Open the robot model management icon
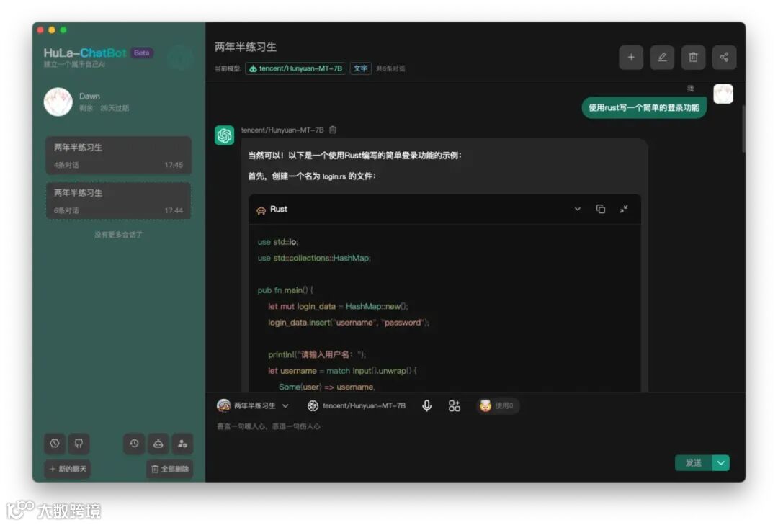 [x=158, y=444]
